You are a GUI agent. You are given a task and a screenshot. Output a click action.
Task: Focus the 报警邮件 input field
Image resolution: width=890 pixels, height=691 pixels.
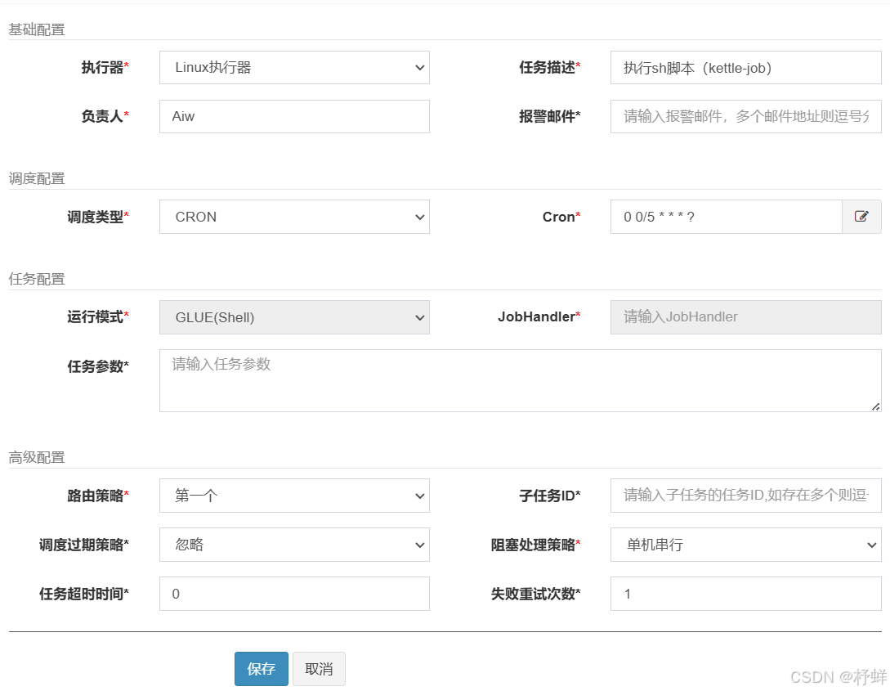click(746, 116)
